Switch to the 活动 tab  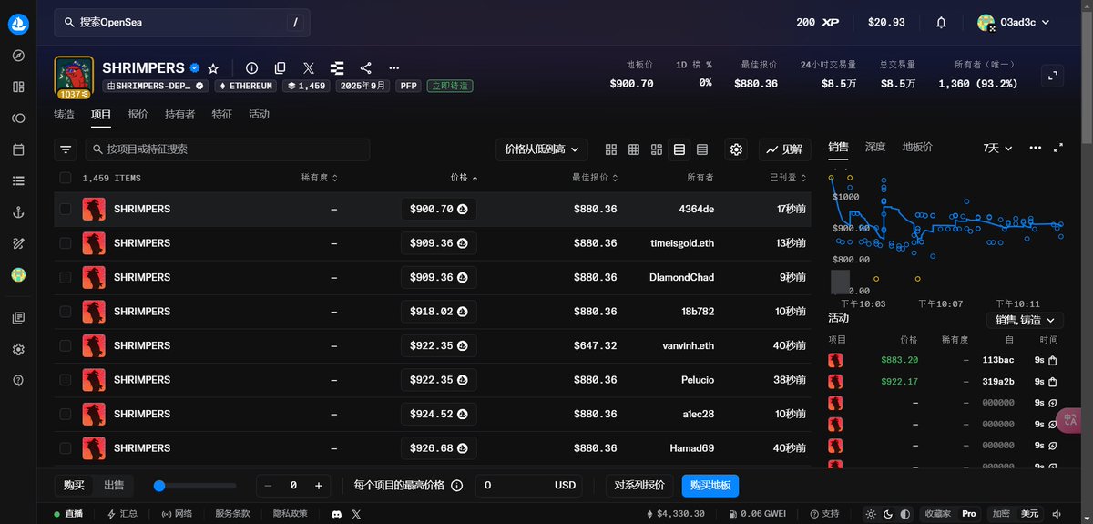pos(259,115)
